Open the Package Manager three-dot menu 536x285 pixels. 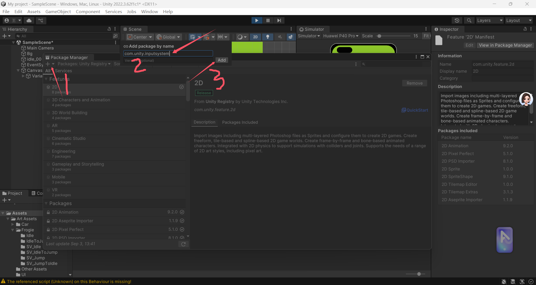click(416, 57)
